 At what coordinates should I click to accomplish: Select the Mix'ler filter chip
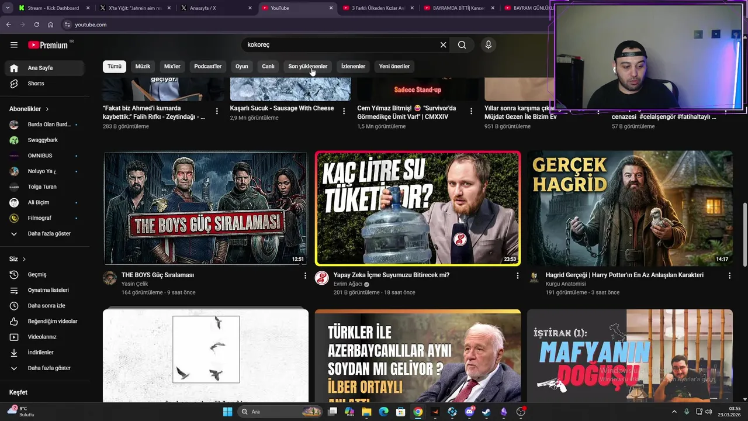(172, 66)
